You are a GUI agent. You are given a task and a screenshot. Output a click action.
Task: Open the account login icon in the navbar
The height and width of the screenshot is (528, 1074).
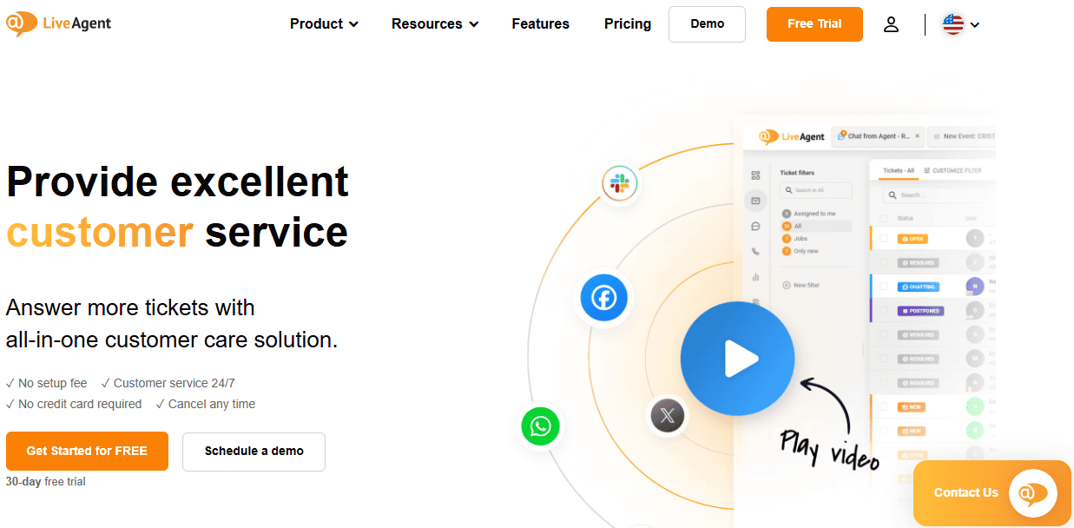(891, 24)
